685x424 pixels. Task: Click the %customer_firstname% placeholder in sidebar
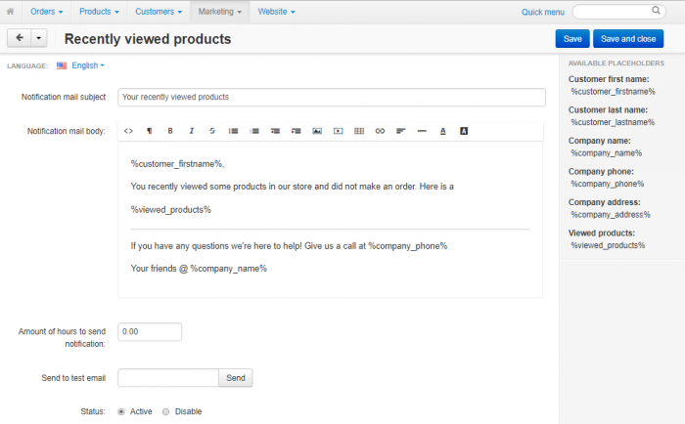click(x=613, y=92)
